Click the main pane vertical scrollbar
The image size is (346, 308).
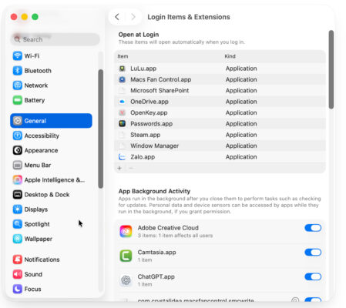331,69
